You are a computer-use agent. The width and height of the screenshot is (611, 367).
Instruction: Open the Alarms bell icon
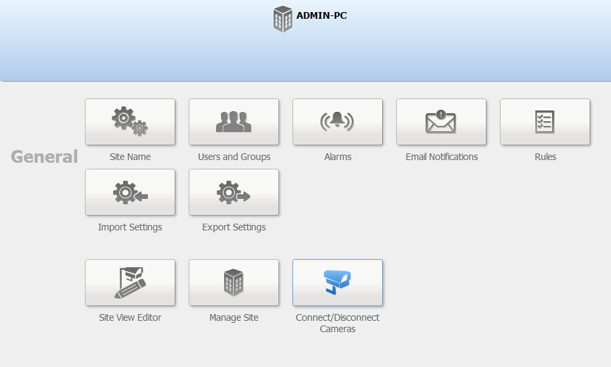337,122
